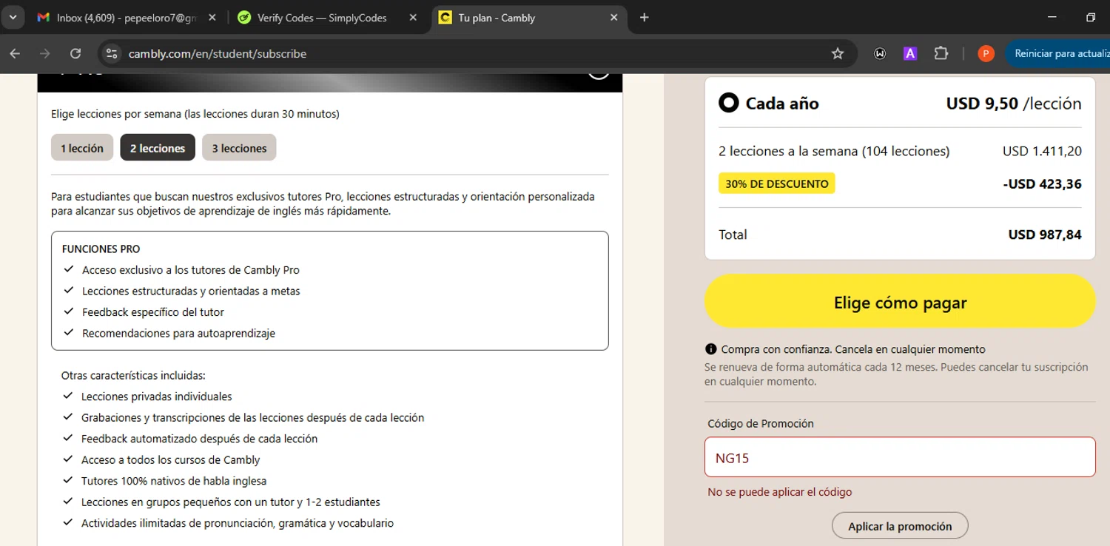
Task: Close the Gmail Inbox tab
Action: pos(212,18)
